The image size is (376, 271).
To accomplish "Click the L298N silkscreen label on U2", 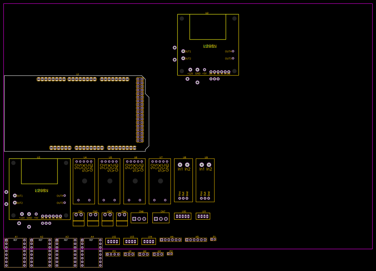I will pos(210,46).
